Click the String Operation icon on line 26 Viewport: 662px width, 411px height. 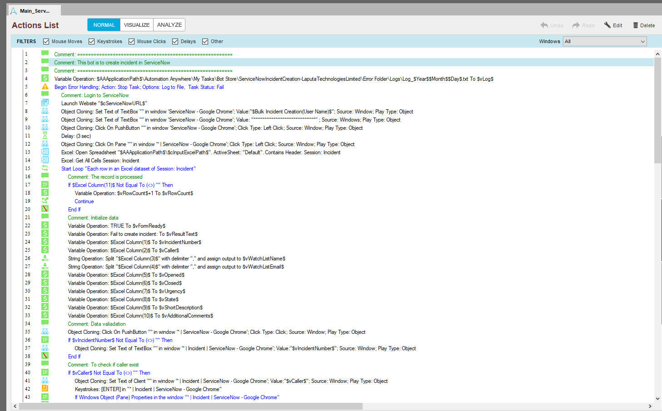pyautogui.click(x=45, y=258)
